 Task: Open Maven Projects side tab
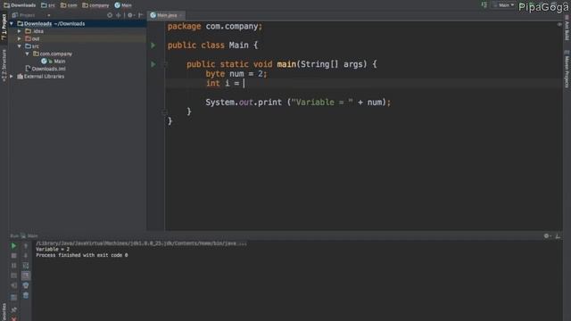pos(567,70)
